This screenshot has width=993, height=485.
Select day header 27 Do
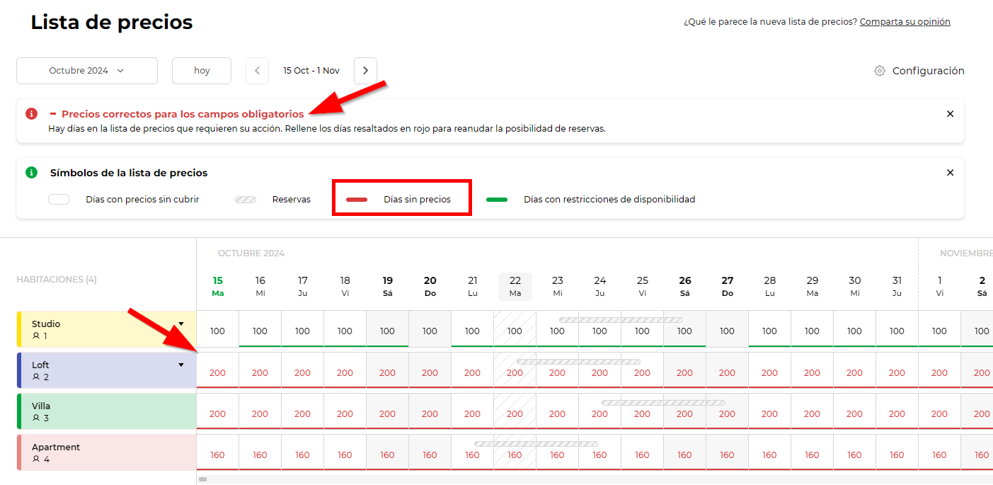click(x=727, y=287)
